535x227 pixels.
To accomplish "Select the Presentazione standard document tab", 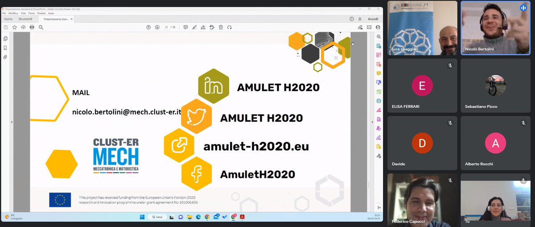I will pyautogui.click(x=57, y=19).
